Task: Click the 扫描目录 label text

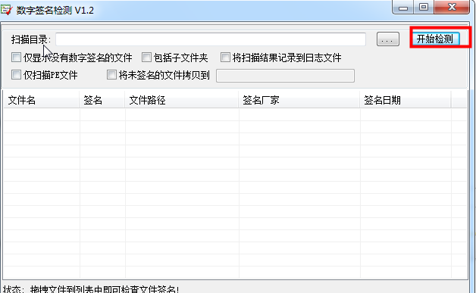Action: coord(31,39)
